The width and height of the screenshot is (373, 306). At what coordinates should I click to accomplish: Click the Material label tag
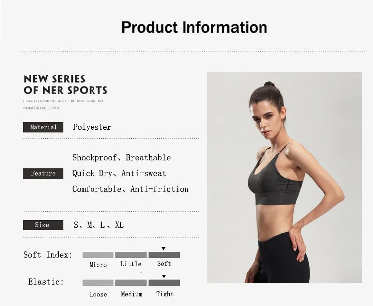(43, 127)
